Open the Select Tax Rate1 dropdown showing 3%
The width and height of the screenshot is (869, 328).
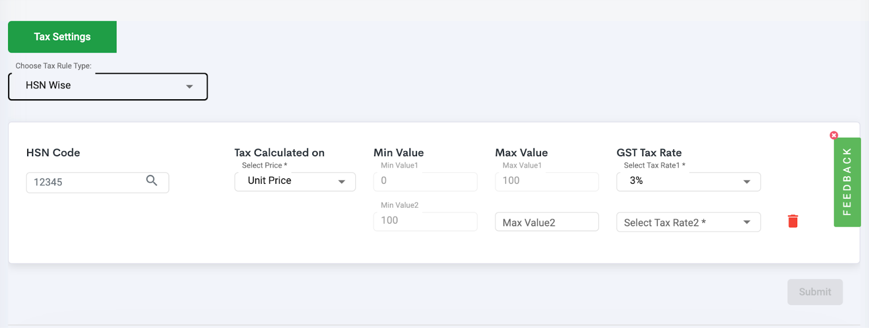(688, 182)
